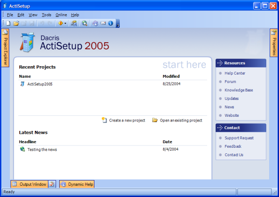Image resolution: width=279 pixels, height=197 pixels.
Task: Open the News resource link
Action: [x=229, y=107]
